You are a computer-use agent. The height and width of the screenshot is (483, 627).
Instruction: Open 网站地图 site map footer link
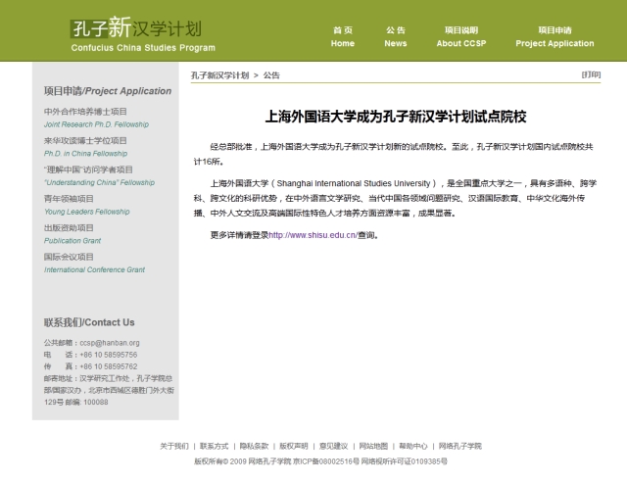click(373, 446)
